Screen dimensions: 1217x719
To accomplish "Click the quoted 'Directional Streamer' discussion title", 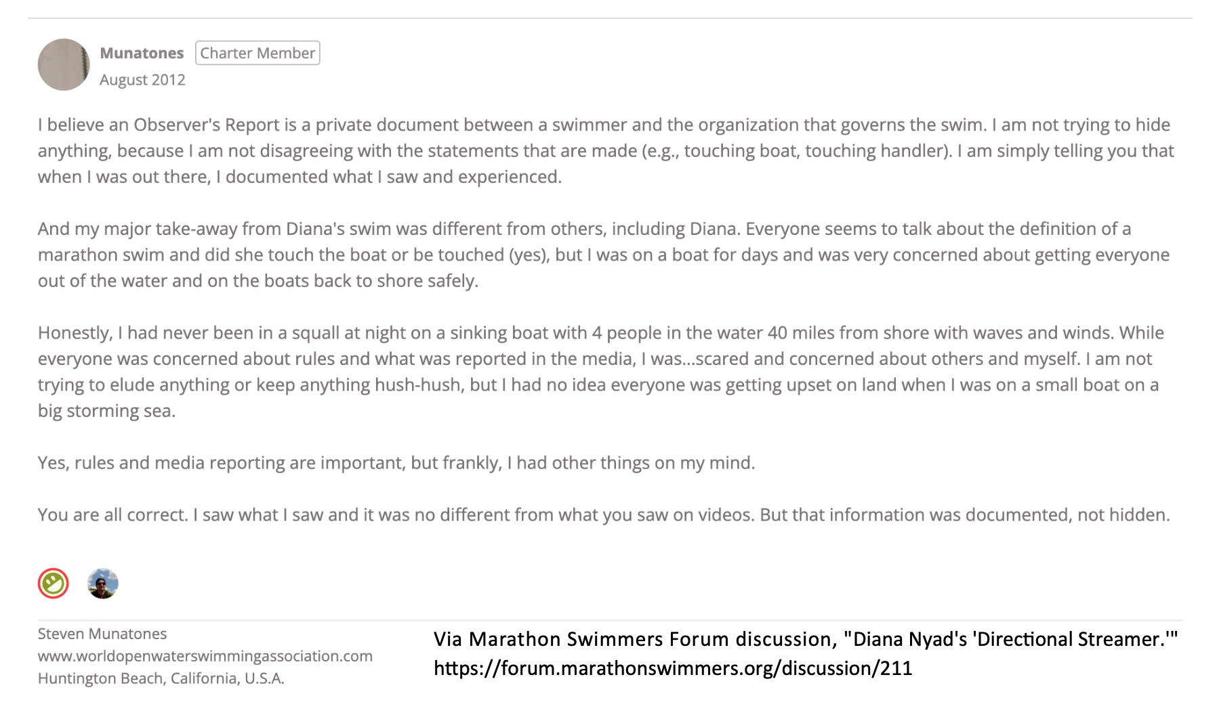I will pos(1012,639).
